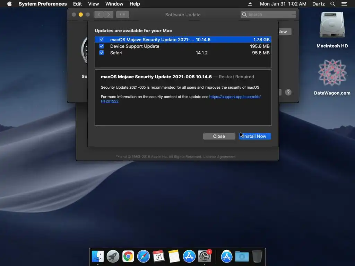Open the License Agreement link
This screenshot has height=266, width=355.
pos(219,157)
